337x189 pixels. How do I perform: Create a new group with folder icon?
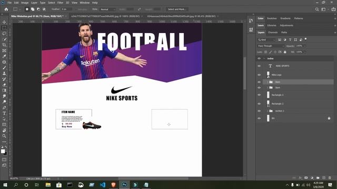[x=318, y=178]
